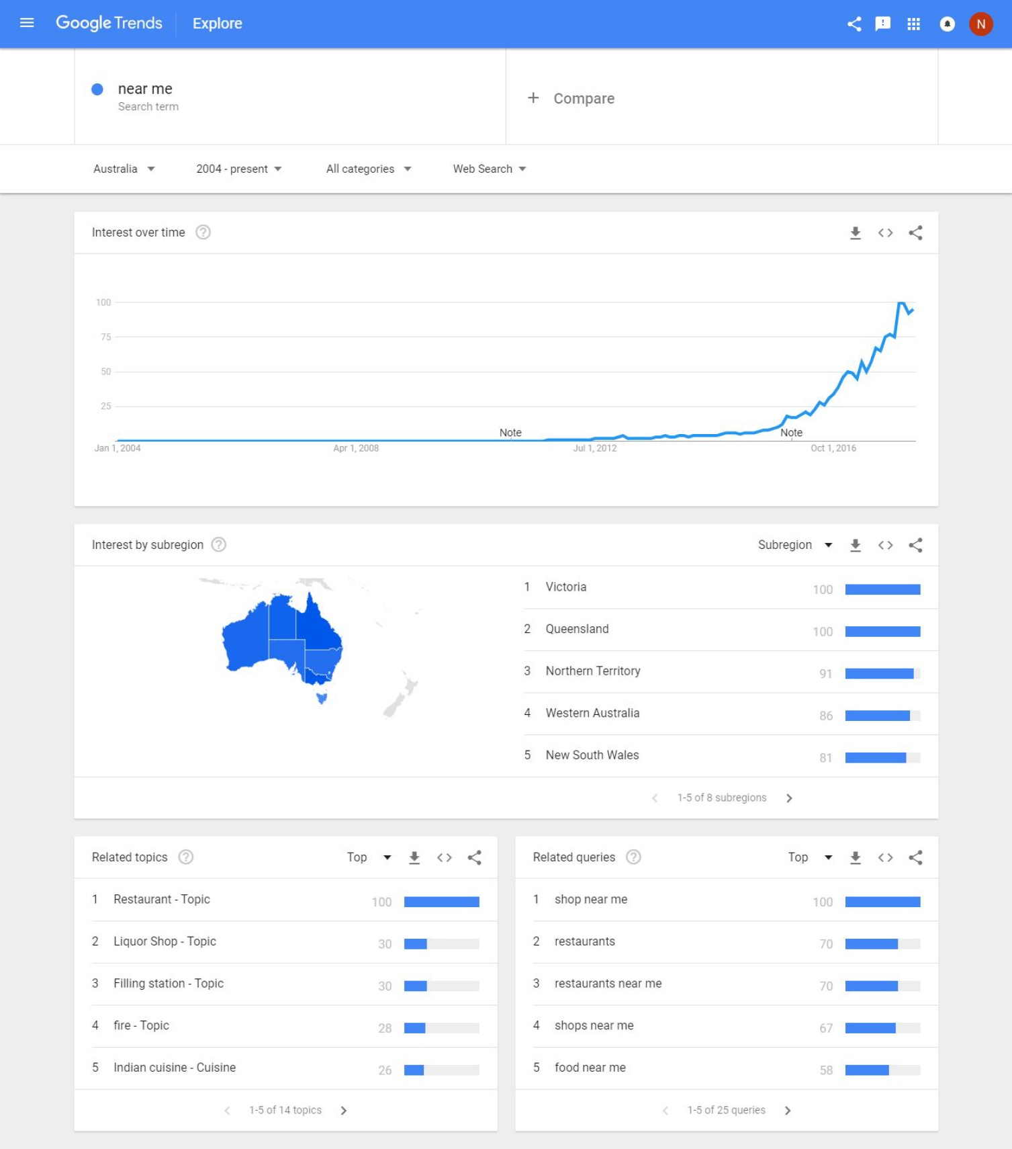Open the Interest by subregion help icon
1012x1149 pixels.
218,545
